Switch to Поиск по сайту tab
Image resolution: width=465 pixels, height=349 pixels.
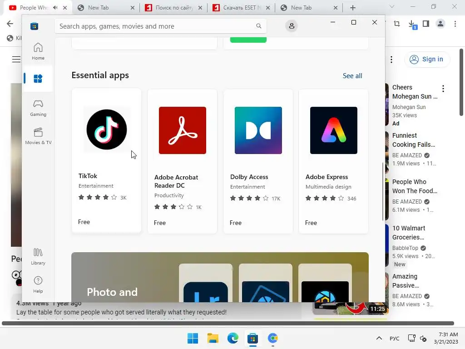coord(173,8)
